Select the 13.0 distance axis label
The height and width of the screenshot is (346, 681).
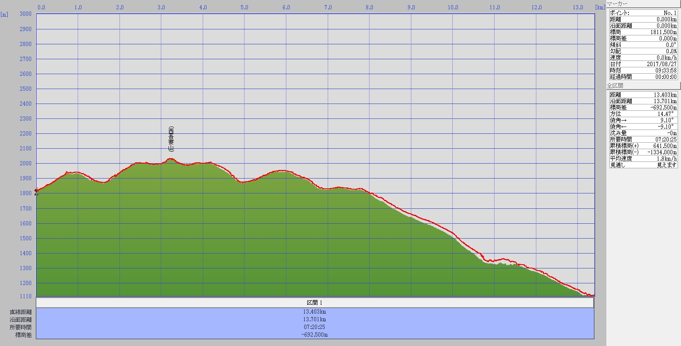(x=578, y=7)
